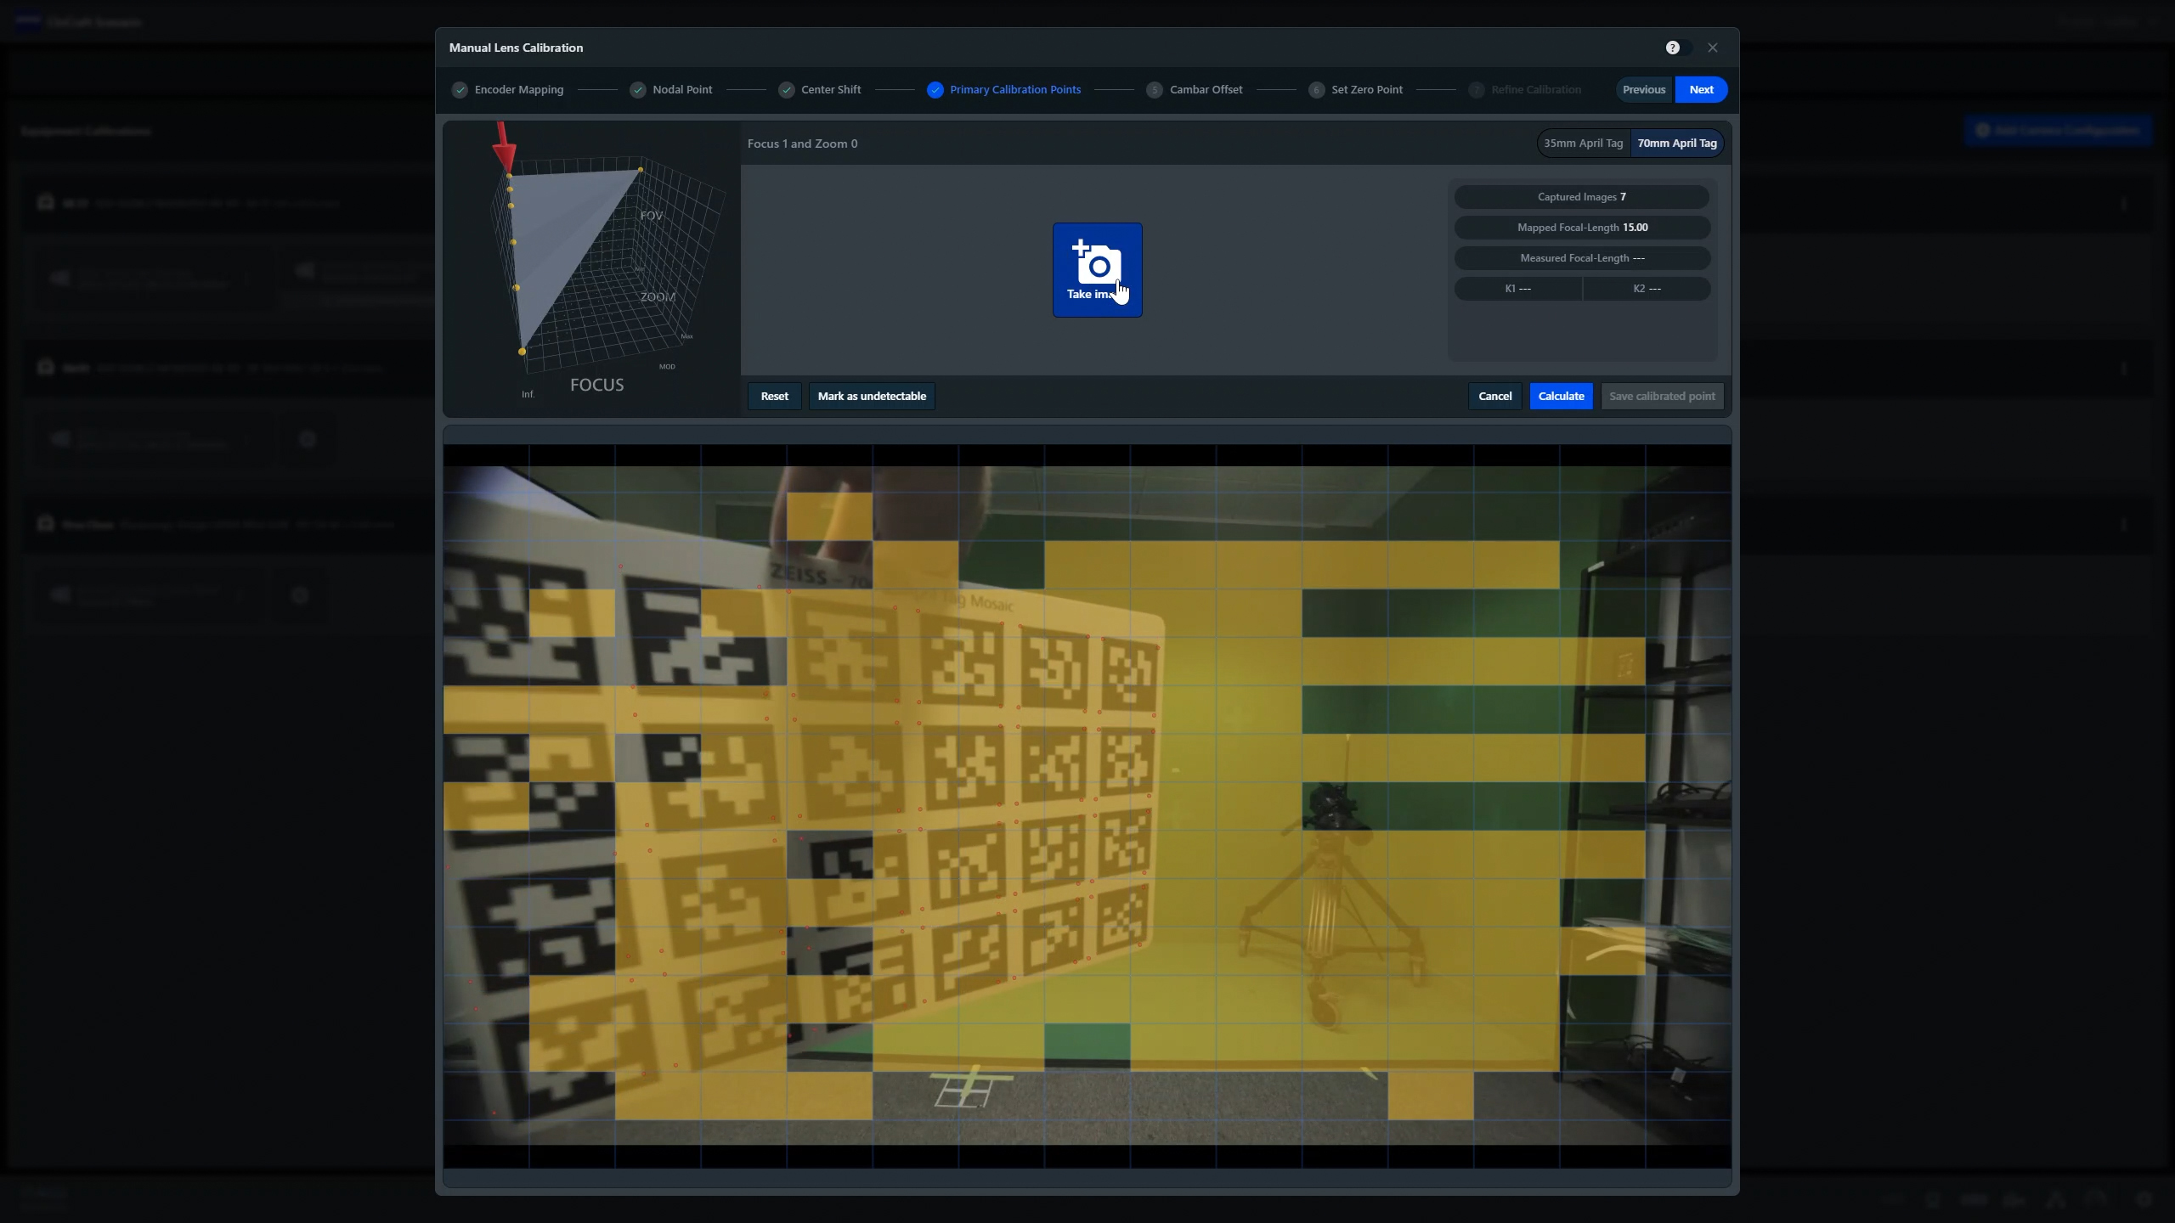Click Save calibrated point
This screenshot has height=1223, width=2175.
(1662, 396)
